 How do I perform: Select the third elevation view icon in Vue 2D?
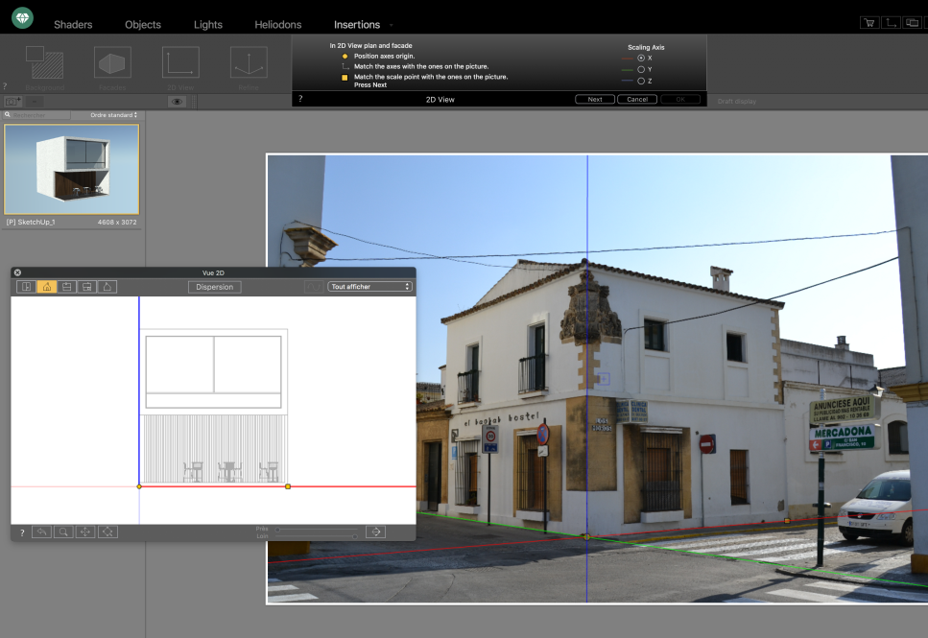[x=67, y=287]
